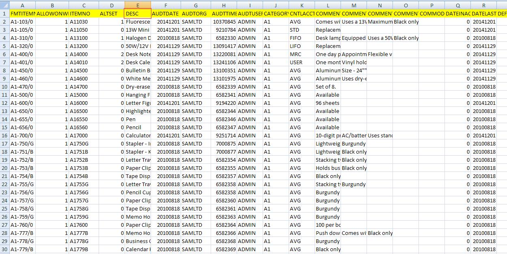Click audit time cell 13241106

point(224,62)
